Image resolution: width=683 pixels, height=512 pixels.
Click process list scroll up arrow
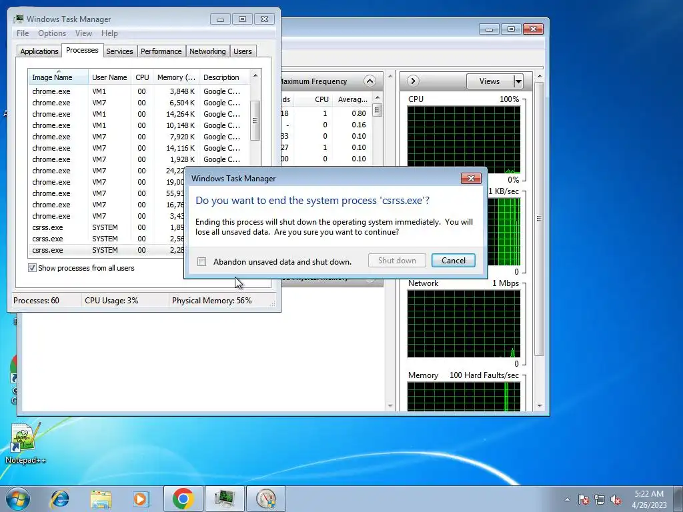click(255, 76)
